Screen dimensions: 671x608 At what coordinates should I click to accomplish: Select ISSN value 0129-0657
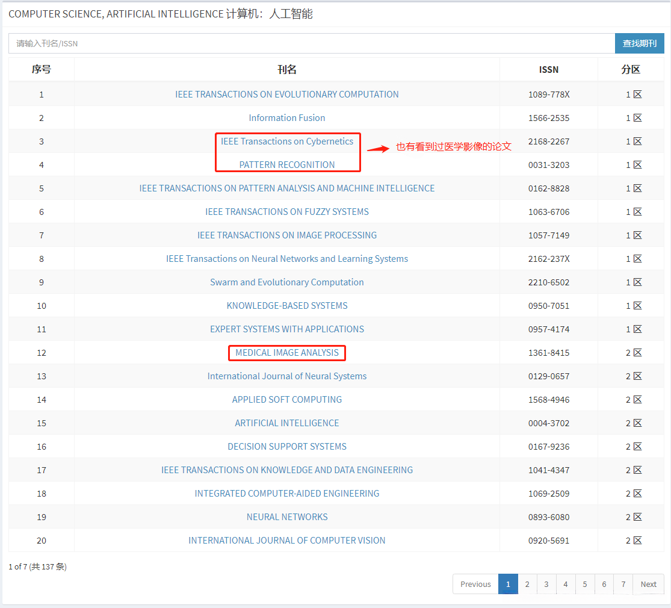point(549,376)
